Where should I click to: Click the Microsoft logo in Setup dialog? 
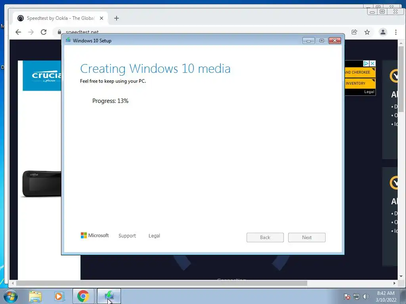point(94,235)
